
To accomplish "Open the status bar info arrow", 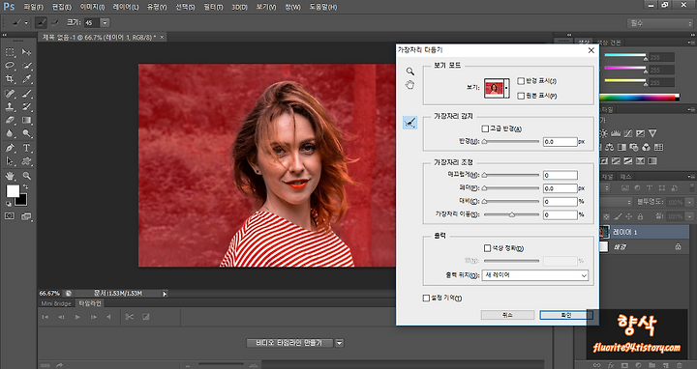I will [x=165, y=294].
